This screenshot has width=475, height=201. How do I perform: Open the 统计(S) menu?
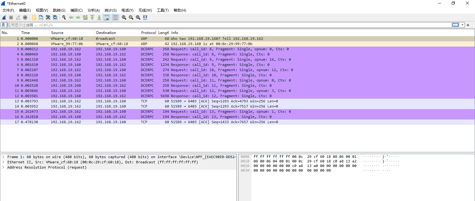pyautogui.click(x=111, y=10)
